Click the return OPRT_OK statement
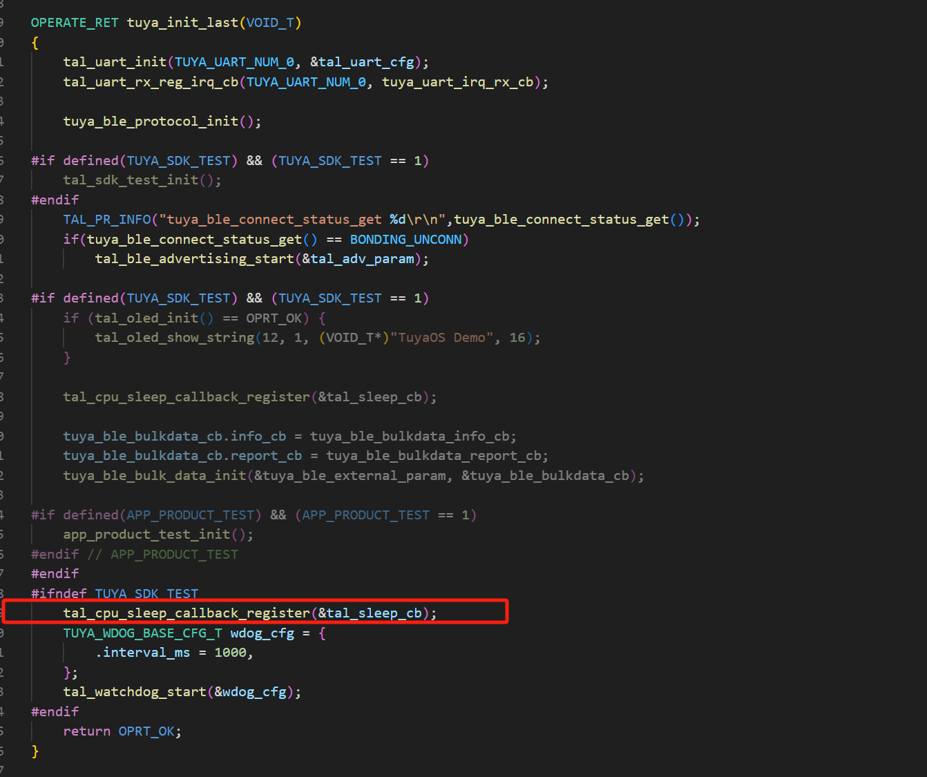 (x=122, y=731)
